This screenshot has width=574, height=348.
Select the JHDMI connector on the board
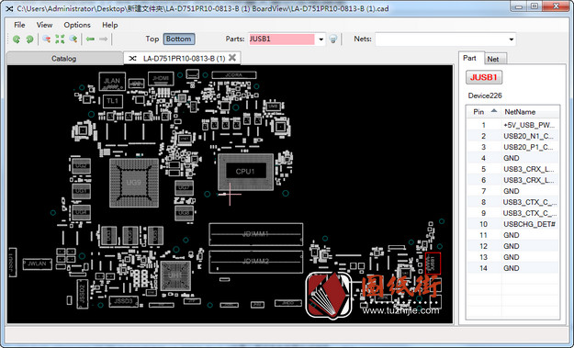pos(161,79)
